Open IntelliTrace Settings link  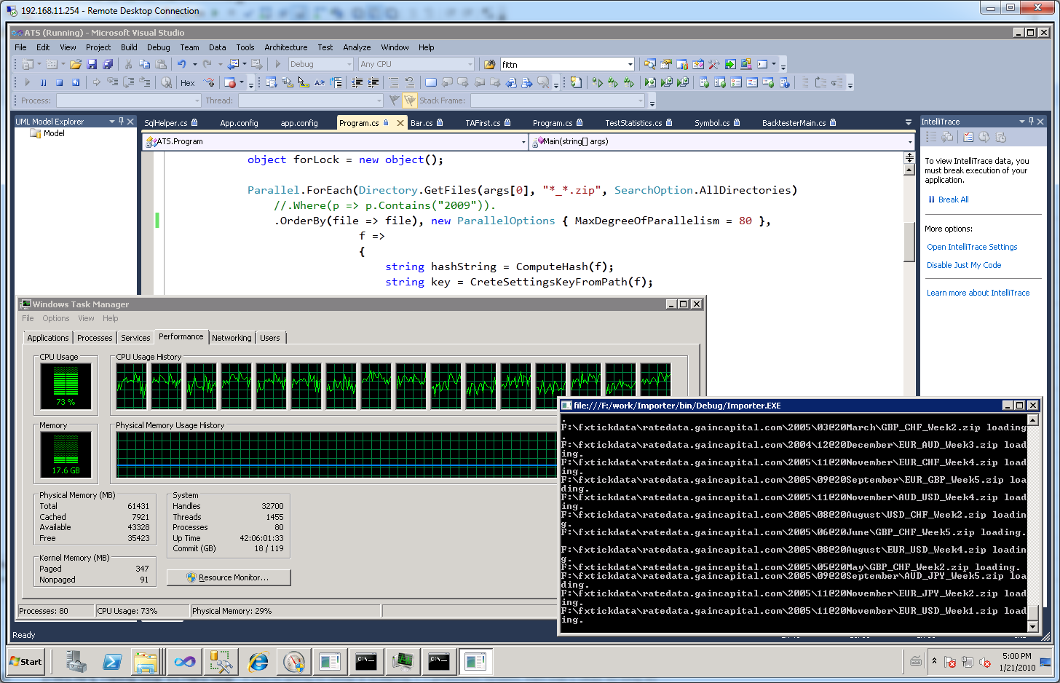[972, 247]
